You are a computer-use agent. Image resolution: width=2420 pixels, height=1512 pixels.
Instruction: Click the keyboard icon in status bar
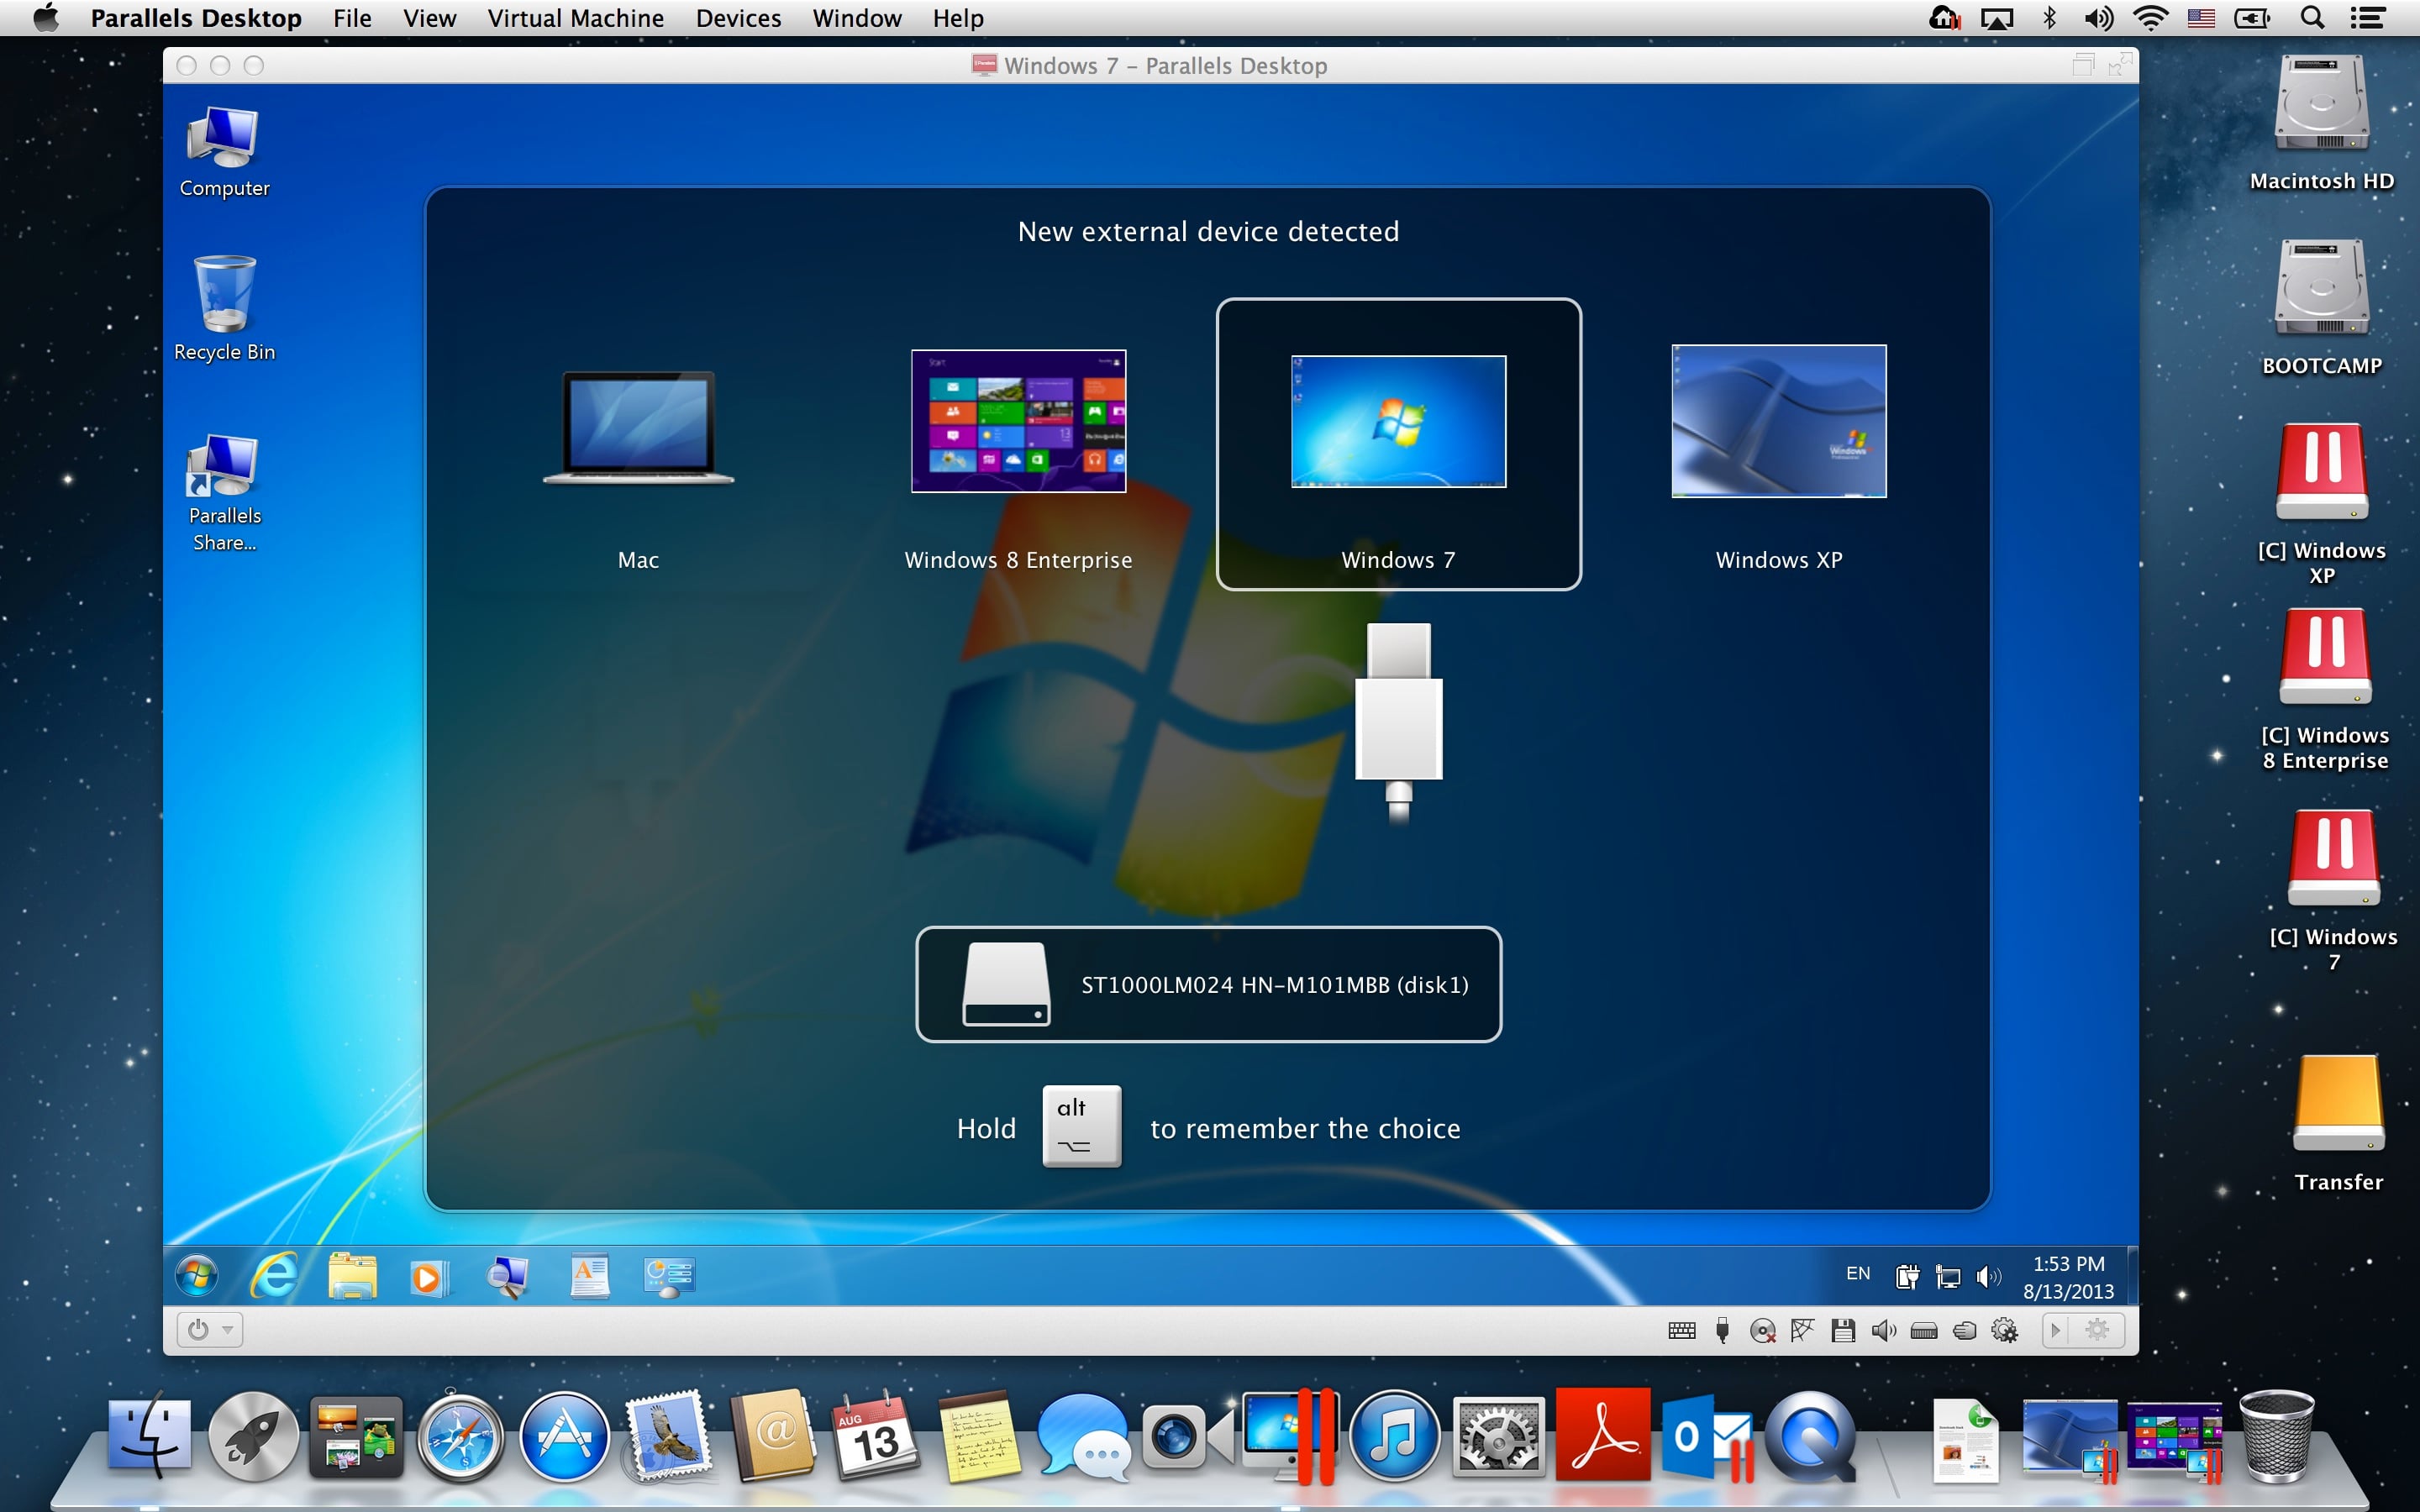click(1682, 1330)
